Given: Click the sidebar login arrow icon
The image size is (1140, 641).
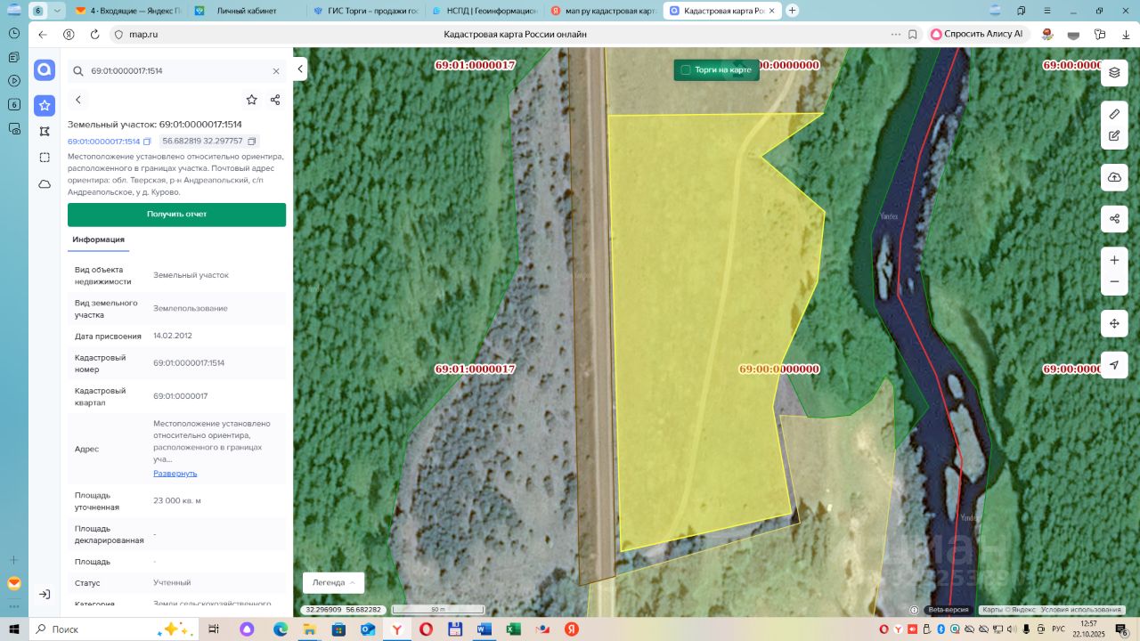Looking at the screenshot, I should pos(45,594).
